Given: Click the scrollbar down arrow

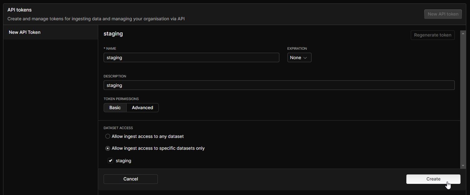Looking at the screenshot, I should click(x=463, y=166).
